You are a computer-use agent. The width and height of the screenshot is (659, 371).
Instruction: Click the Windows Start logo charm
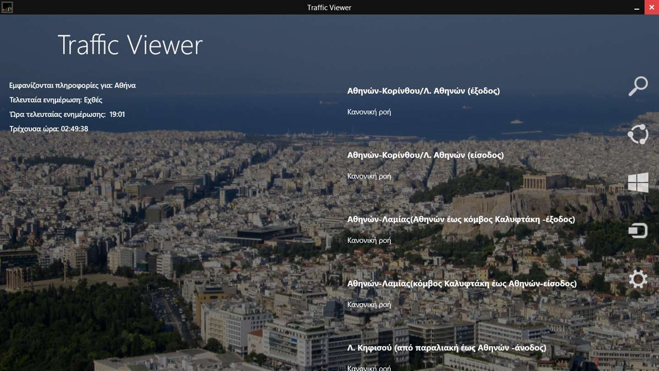pos(638,182)
